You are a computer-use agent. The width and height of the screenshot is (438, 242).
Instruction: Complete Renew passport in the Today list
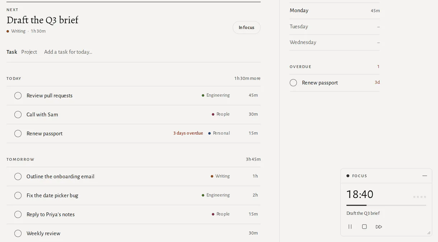coord(18,134)
